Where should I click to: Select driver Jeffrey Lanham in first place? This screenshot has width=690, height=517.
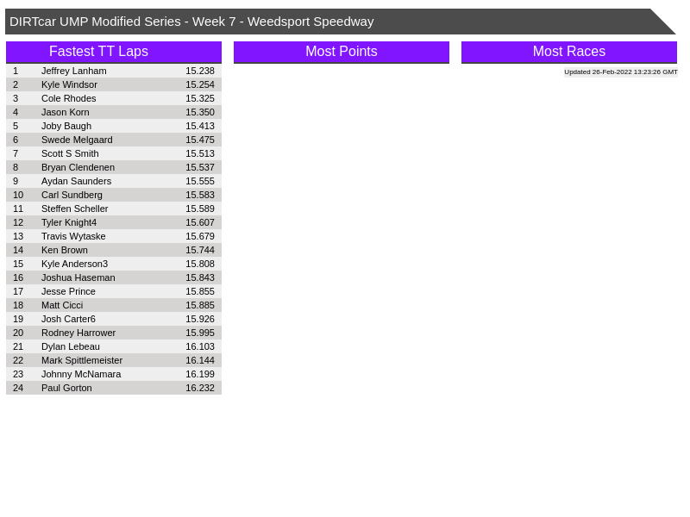74,71
